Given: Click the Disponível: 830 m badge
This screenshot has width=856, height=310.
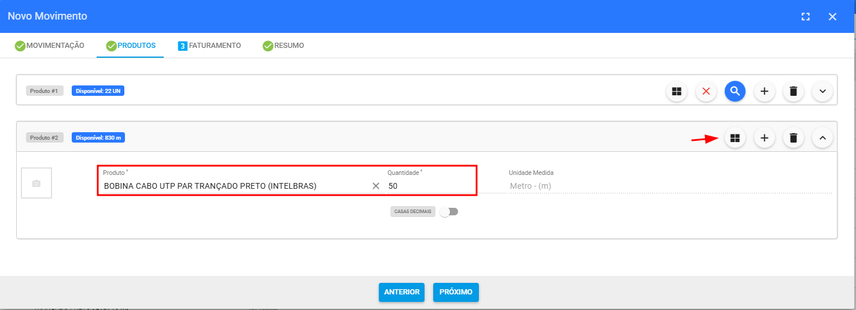Looking at the screenshot, I should [x=98, y=138].
